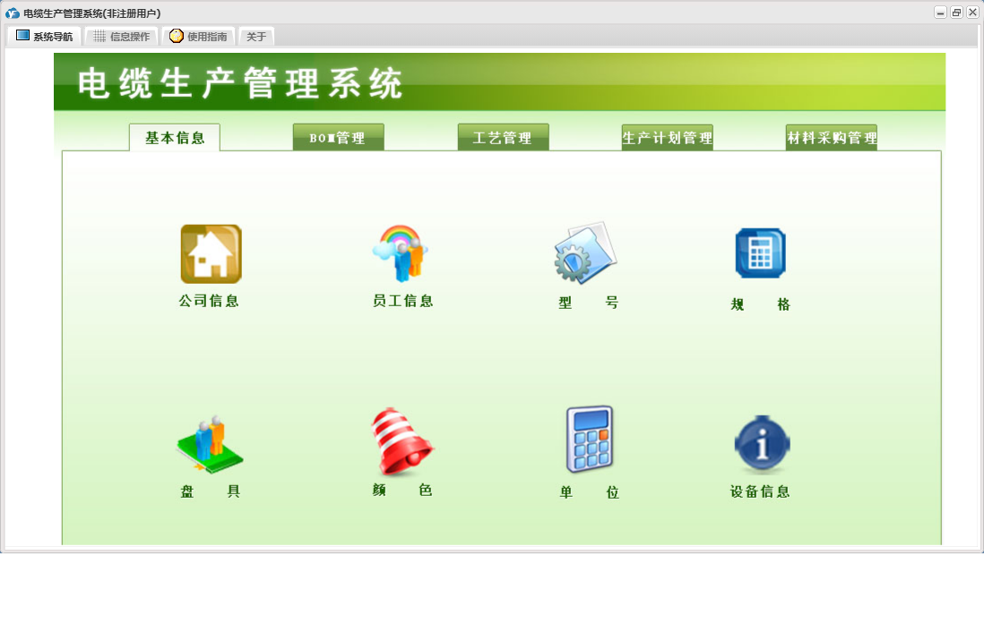The image size is (984, 641).
Task: Open the 规格 blue calculator icon
Action: 761,253
